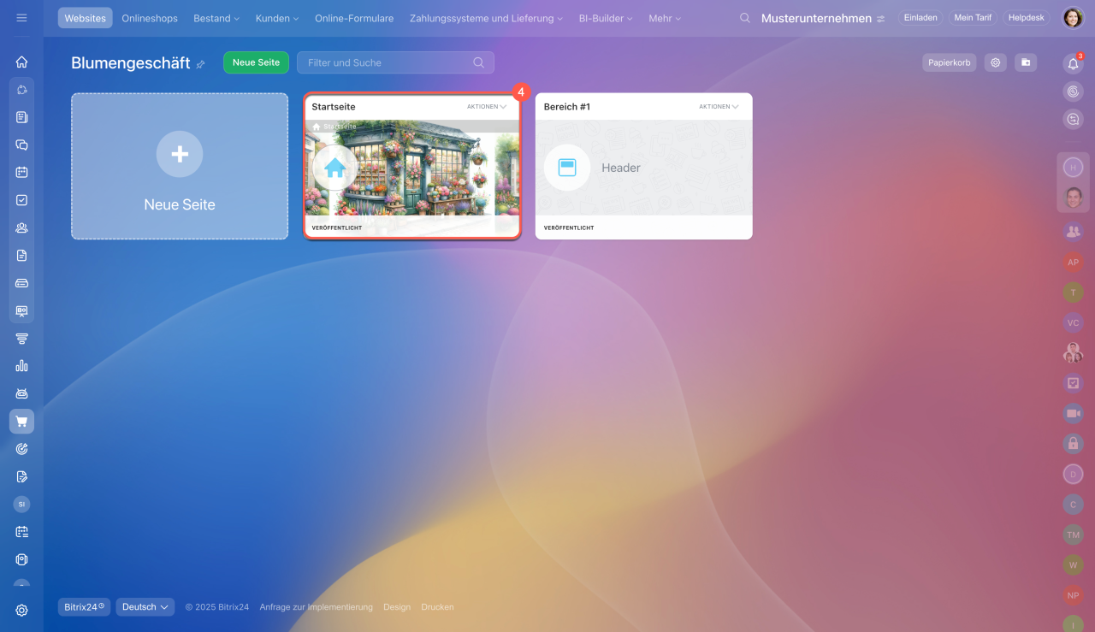Open the Helpdesk button
The width and height of the screenshot is (1095, 632).
click(x=1027, y=17)
